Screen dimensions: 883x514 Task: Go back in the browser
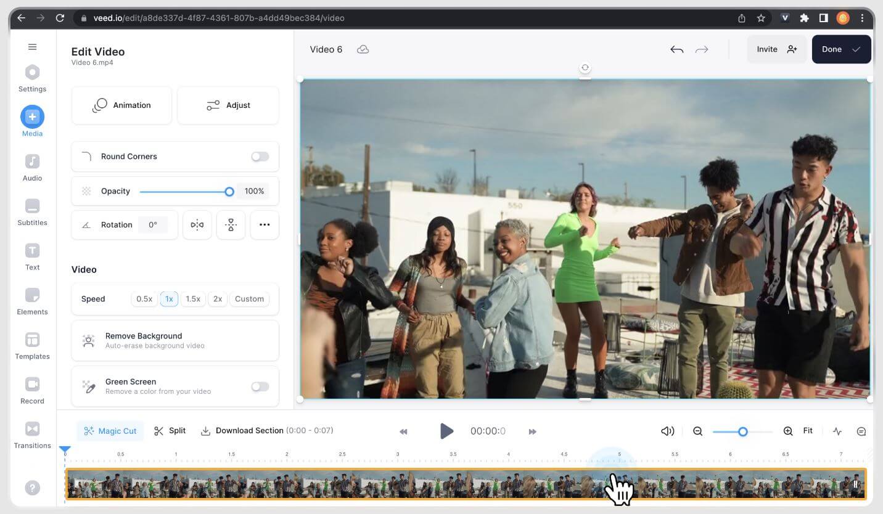click(22, 18)
